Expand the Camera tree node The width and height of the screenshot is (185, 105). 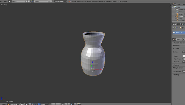175,14
